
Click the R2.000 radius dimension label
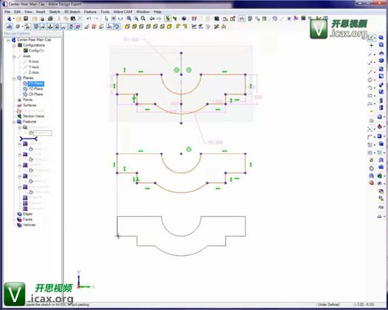214,142
